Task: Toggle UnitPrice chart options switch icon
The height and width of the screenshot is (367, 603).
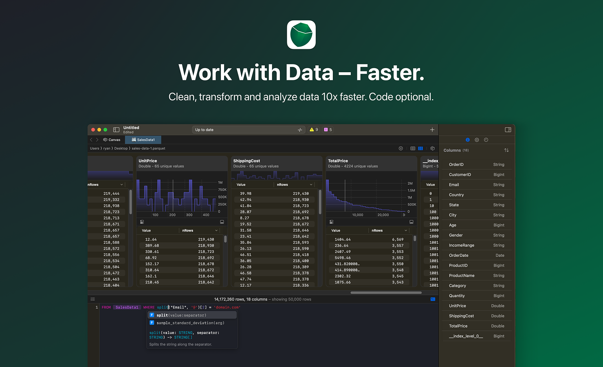Action: pyautogui.click(x=142, y=222)
